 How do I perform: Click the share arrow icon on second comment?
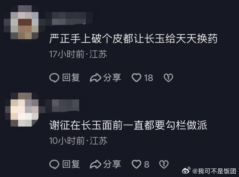pos(96,164)
